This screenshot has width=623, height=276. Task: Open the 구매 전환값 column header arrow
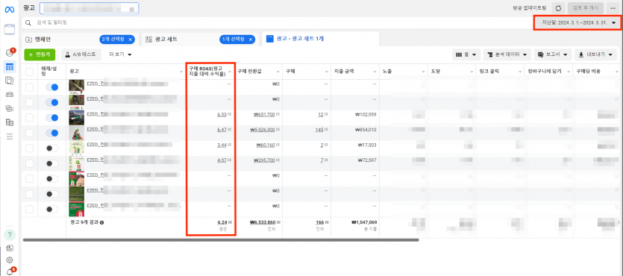click(278, 72)
